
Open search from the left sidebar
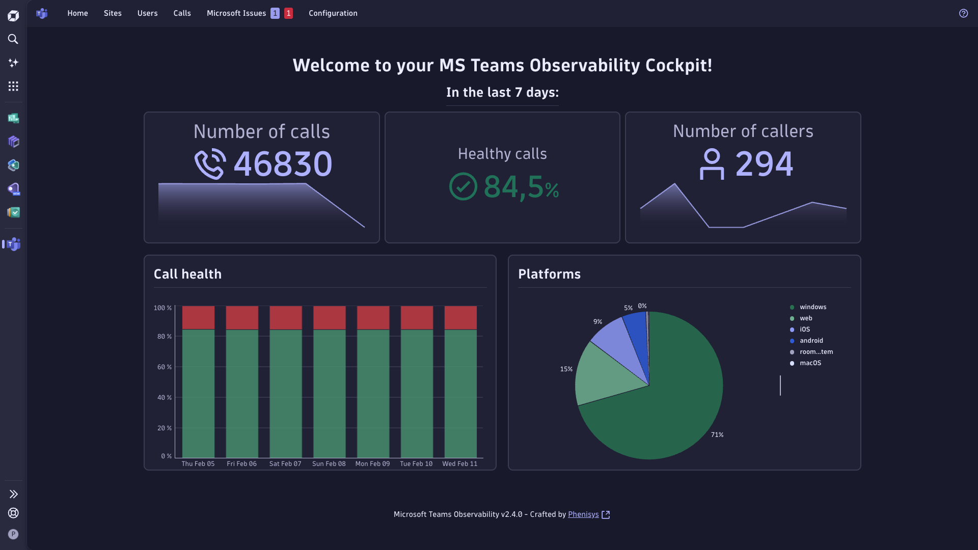click(x=13, y=39)
